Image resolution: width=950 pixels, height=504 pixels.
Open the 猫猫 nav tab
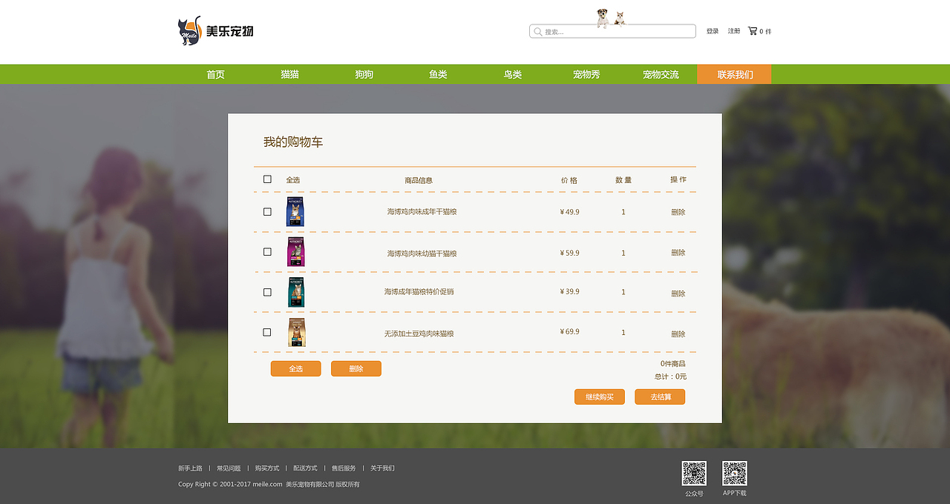(289, 74)
